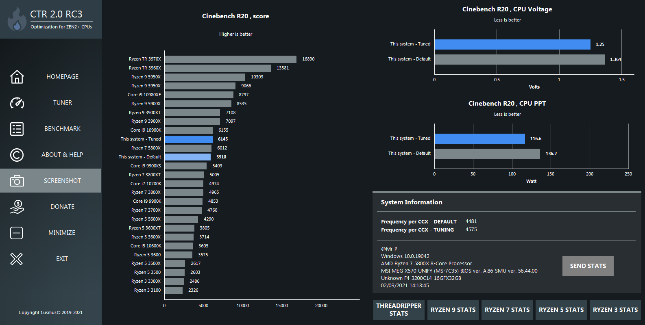Click the tuner gauge icon
645x325 pixels.
coord(17,103)
